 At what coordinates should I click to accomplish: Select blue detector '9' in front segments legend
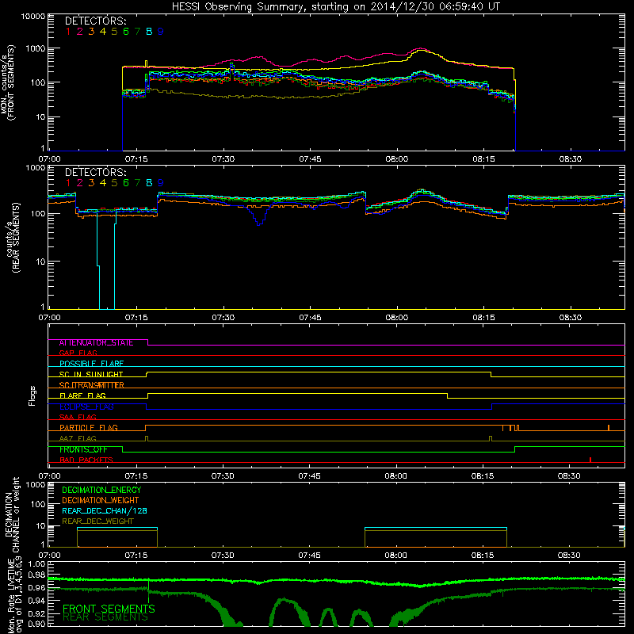point(161,32)
